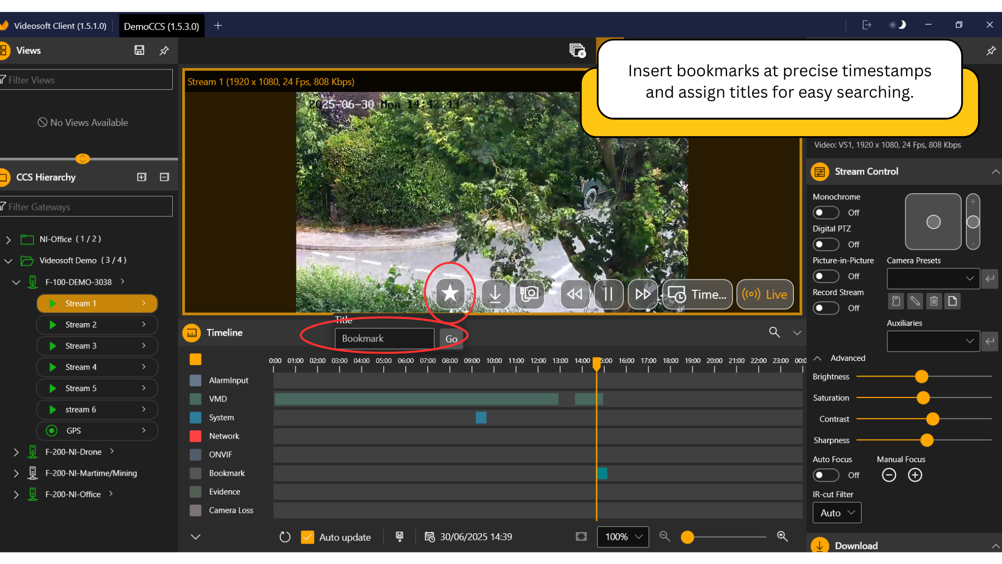Screen dimensions: 1002x564
Task: Open the timeline search magnifier
Action: (x=774, y=332)
